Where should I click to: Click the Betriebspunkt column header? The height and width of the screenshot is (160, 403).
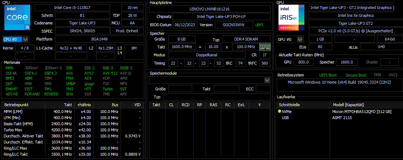(x=23, y=105)
